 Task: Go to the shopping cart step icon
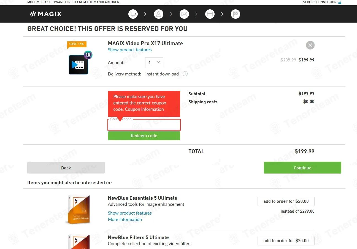pos(133,14)
